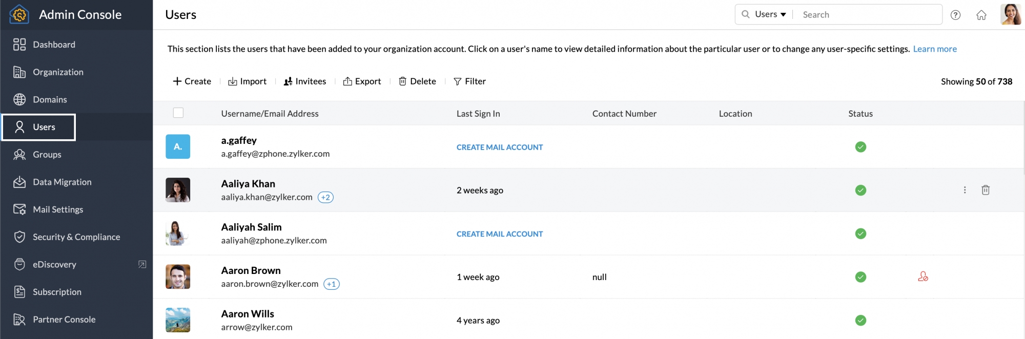Expand +2 alias badge for Aaliya Khan
Image resolution: width=1025 pixels, height=339 pixels.
pos(325,197)
